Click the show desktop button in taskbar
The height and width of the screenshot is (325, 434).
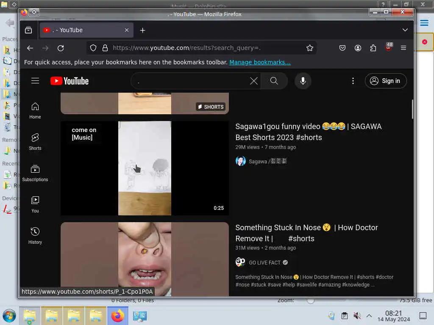click(423, 316)
